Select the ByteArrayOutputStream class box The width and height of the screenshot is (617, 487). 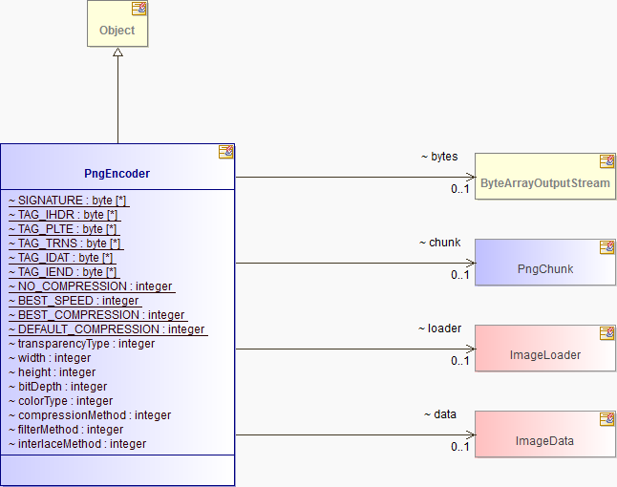point(545,177)
